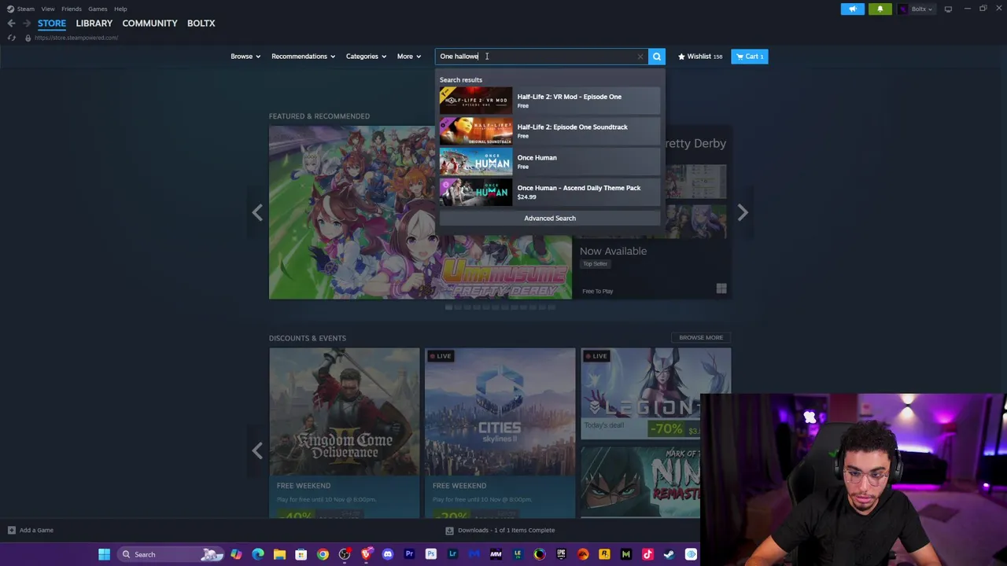Image resolution: width=1007 pixels, height=566 pixels.
Task: Switch to Big Picture mode icon
Action: pyautogui.click(x=948, y=9)
